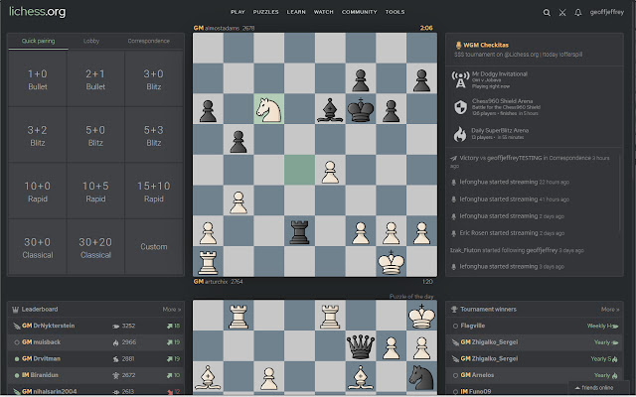Click the Puzzle of the day label
This screenshot has height=397, width=636.
coord(411,297)
